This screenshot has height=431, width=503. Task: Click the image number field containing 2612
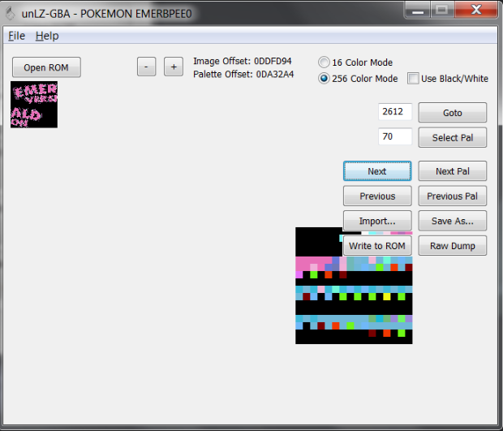pos(395,112)
